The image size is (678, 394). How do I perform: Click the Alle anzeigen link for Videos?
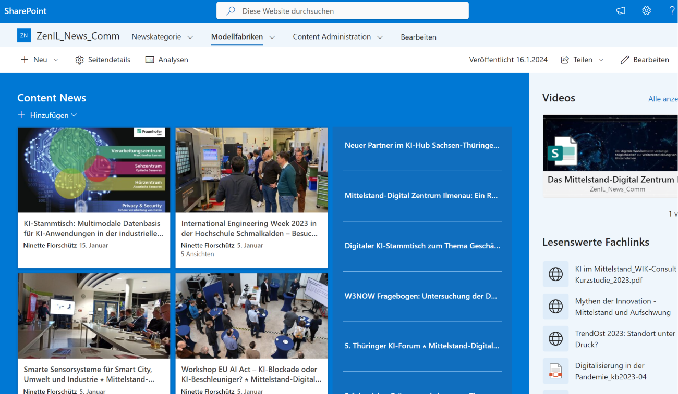663,99
